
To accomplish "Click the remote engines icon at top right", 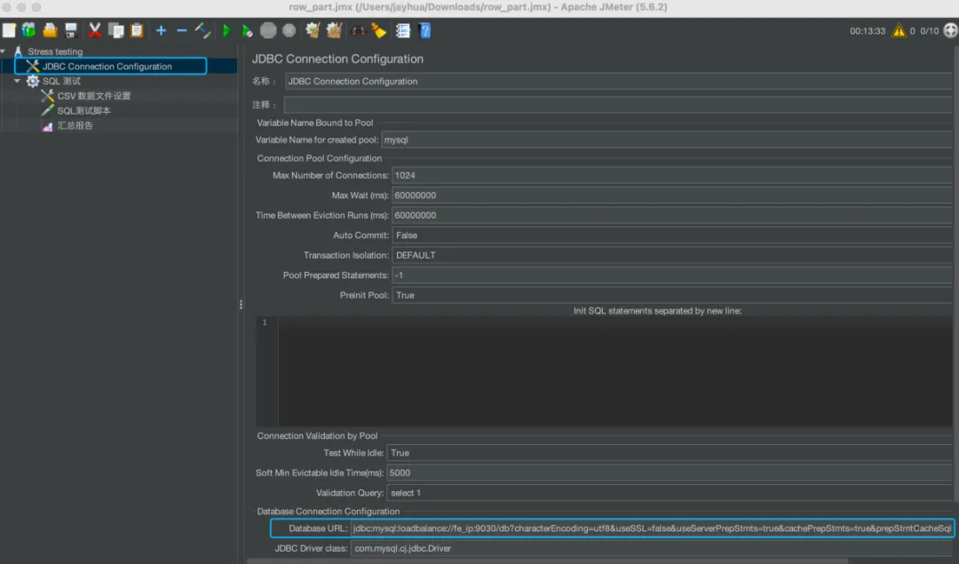I will (950, 30).
